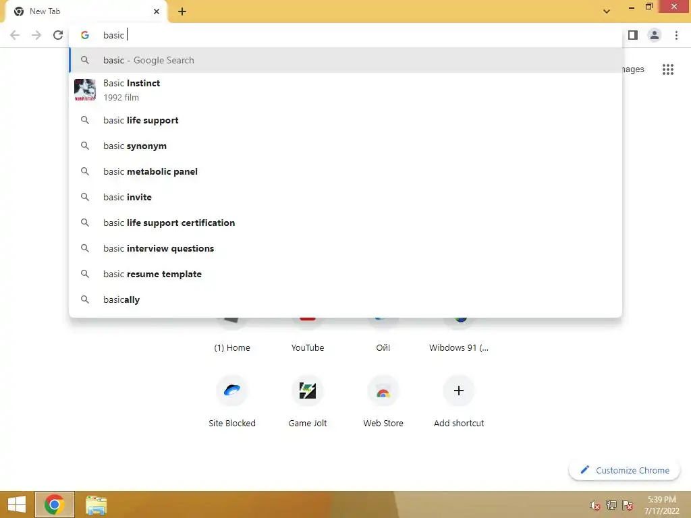691x518 pixels.
Task: Close the New Tab tab
Action: (157, 11)
